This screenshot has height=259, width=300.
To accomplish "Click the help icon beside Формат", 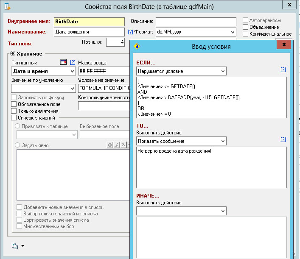I will tap(130, 32).
